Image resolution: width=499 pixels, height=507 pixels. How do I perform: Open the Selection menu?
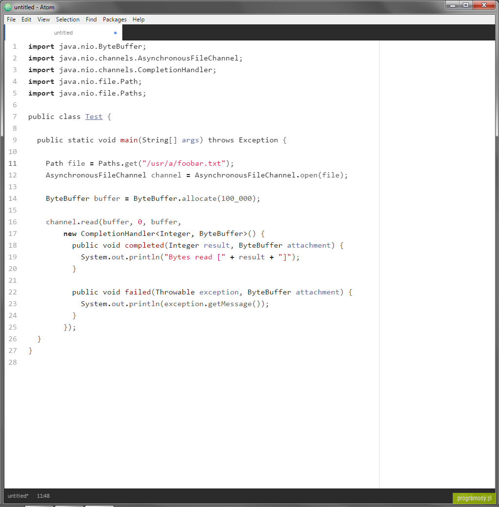(68, 19)
